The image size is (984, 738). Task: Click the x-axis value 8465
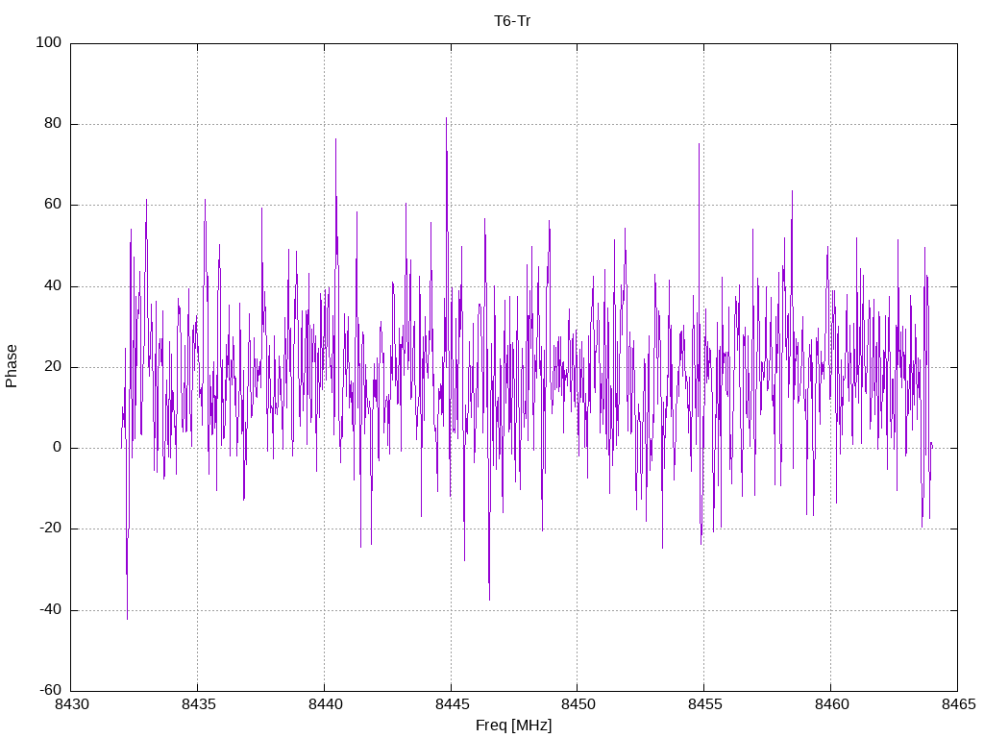(x=958, y=704)
